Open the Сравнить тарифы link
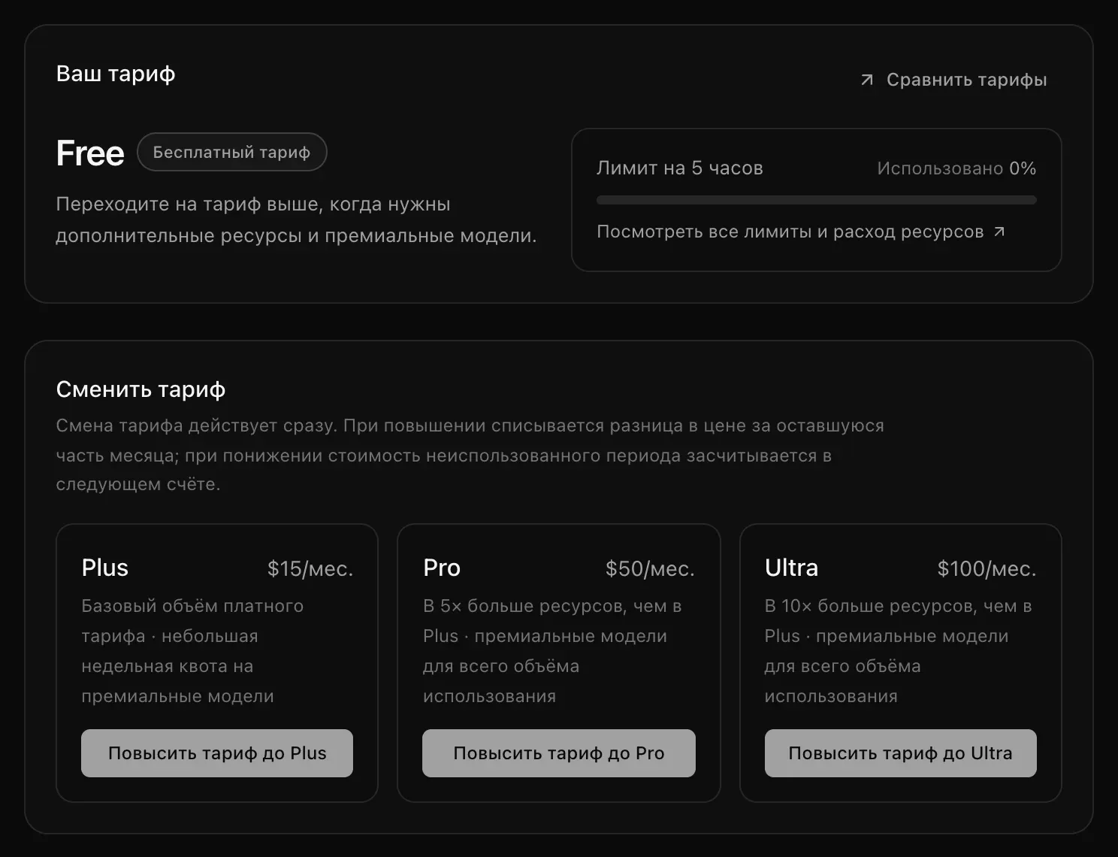 [953, 80]
